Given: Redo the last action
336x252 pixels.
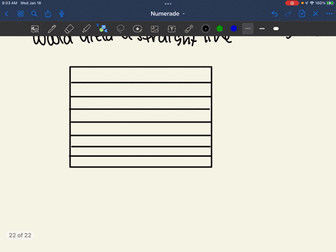Looking at the screenshot, I should point(288,14).
